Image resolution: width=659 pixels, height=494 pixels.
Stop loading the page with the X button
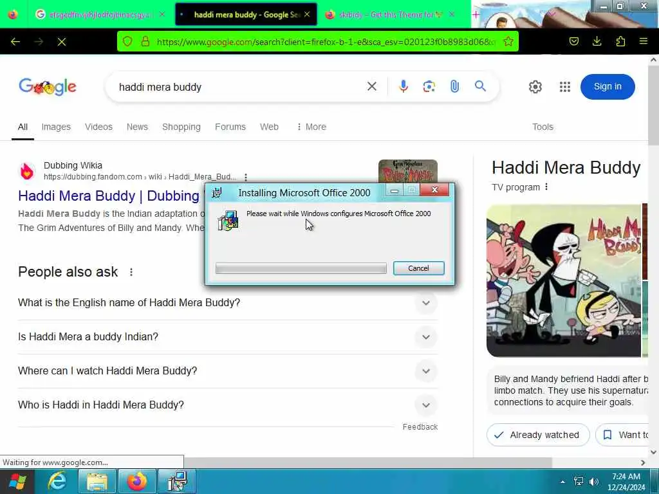click(62, 42)
